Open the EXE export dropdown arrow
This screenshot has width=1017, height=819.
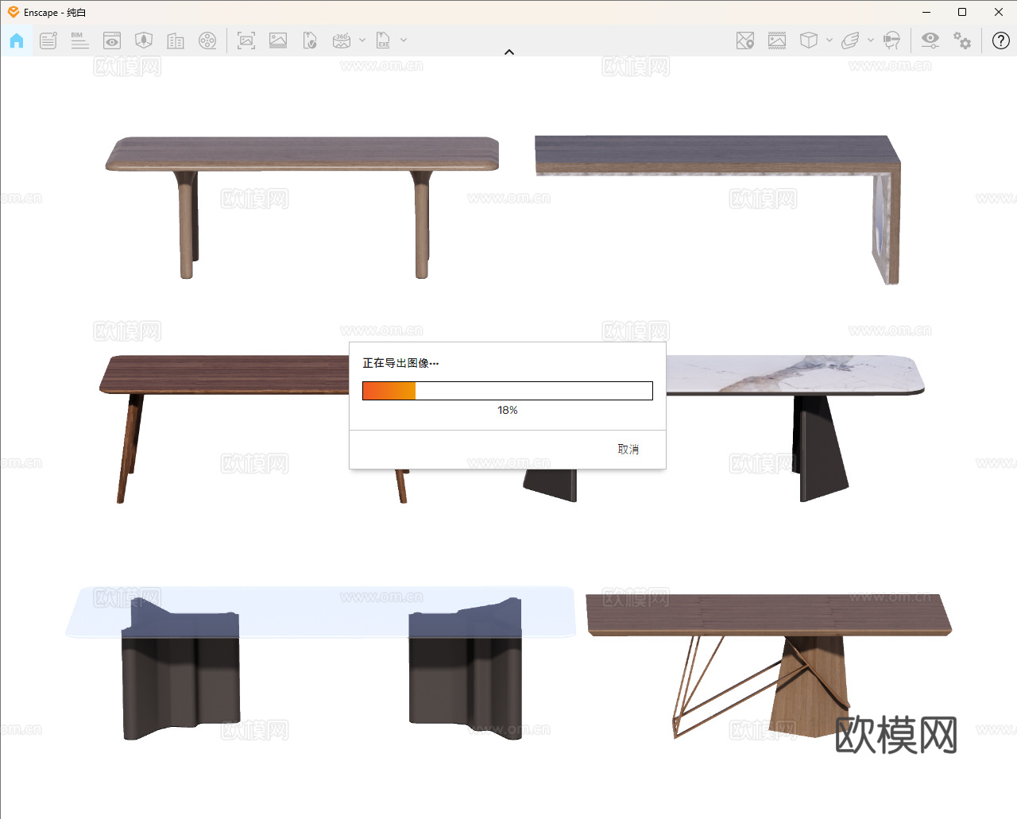[404, 40]
